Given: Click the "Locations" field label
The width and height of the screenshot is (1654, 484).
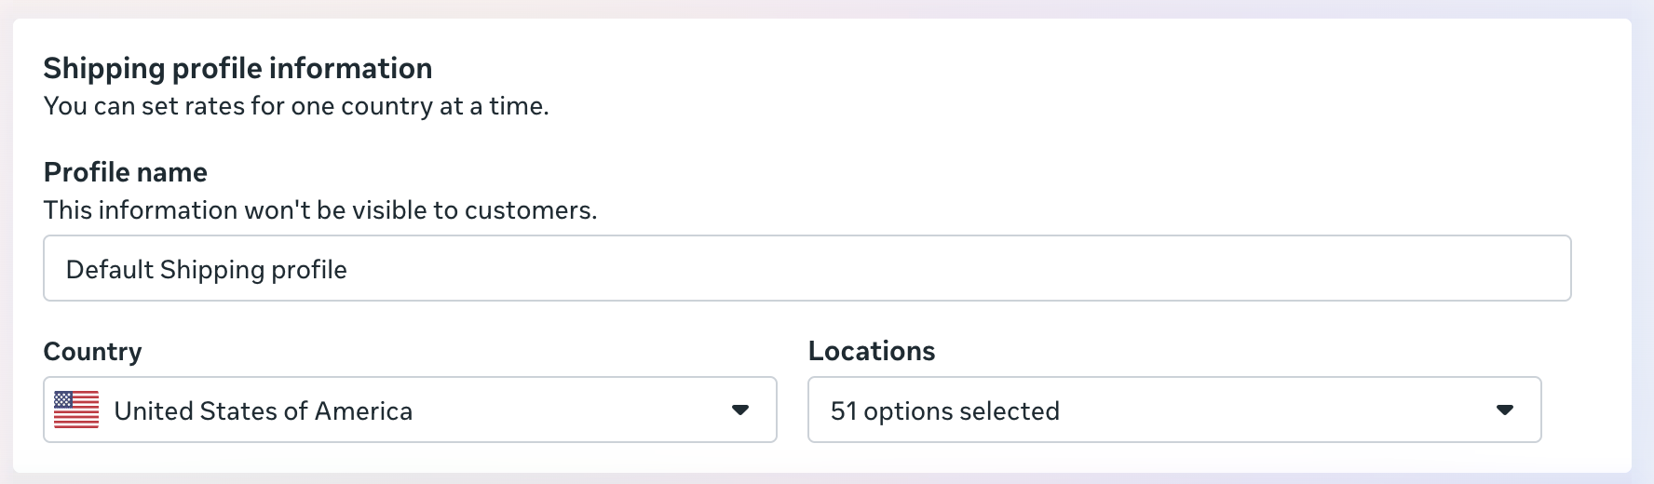Looking at the screenshot, I should pyautogui.click(x=871, y=351).
